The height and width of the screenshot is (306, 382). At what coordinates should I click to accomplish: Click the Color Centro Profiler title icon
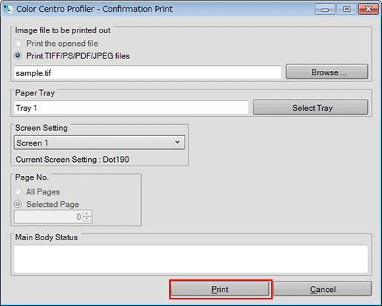[x=8, y=9]
